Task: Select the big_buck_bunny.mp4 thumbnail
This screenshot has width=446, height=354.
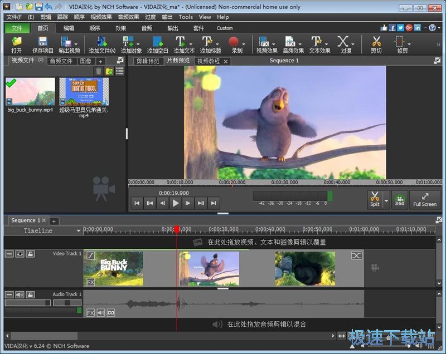Action: point(30,92)
